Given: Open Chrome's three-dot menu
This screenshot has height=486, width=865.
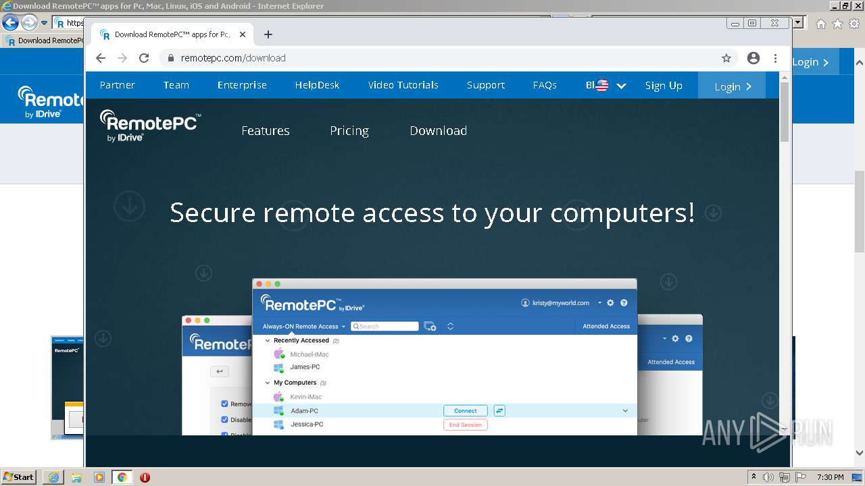Looking at the screenshot, I should 775,58.
